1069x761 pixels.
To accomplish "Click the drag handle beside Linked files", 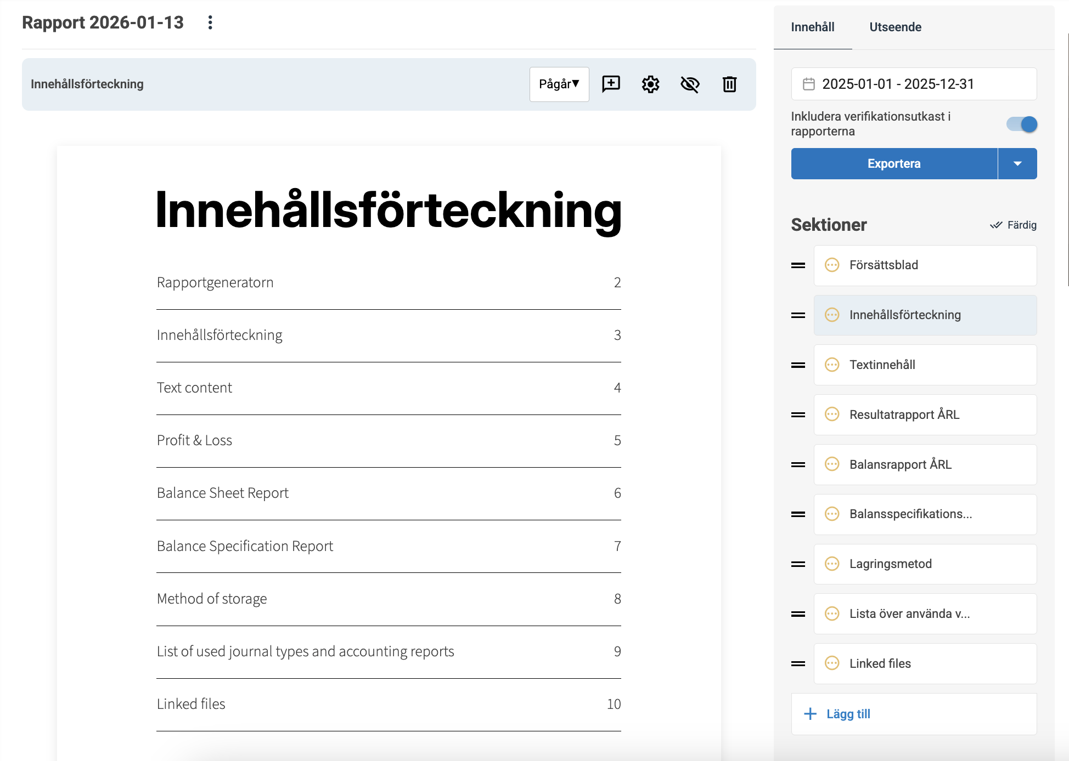I will point(798,663).
